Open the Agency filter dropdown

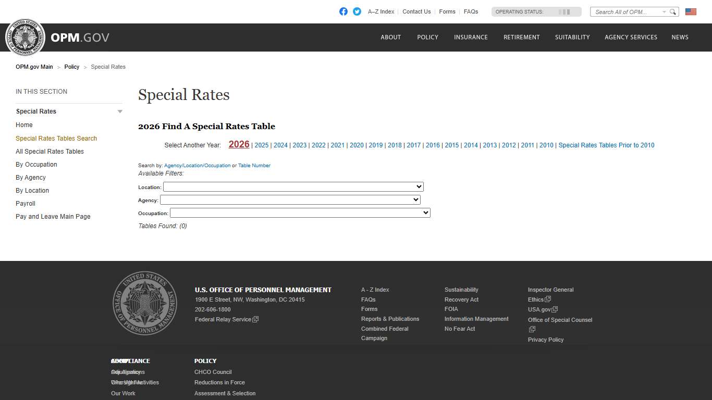click(290, 199)
